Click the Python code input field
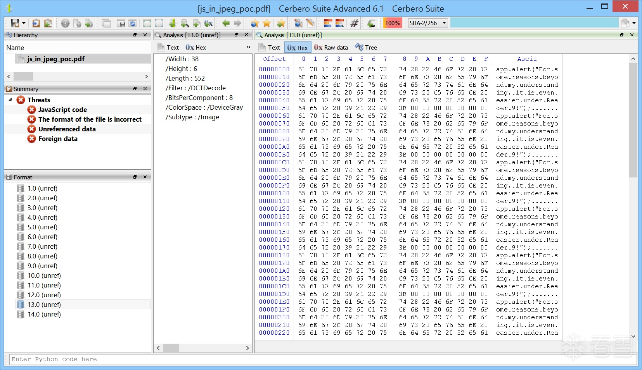The width and height of the screenshot is (642, 370). (x=323, y=360)
